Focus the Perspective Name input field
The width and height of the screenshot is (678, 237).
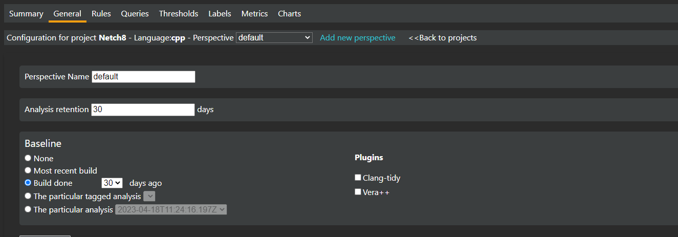point(143,77)
